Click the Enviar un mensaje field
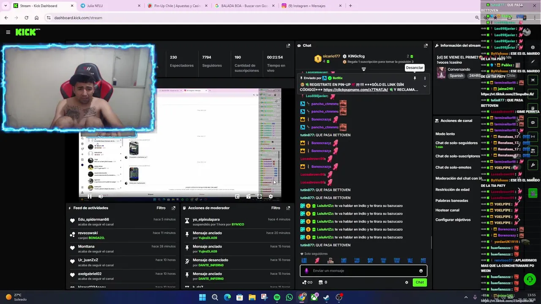Screen dimensions: 541x304 [x=363, y=271]
